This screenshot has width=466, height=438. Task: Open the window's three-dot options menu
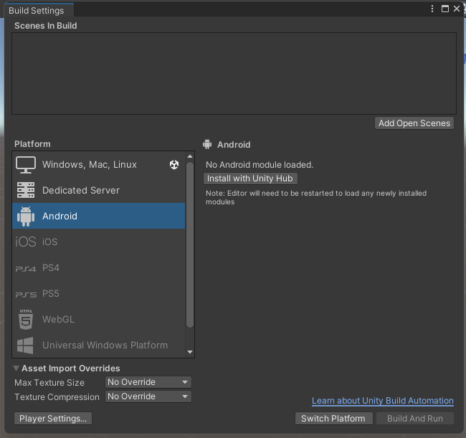coord(432,9)
